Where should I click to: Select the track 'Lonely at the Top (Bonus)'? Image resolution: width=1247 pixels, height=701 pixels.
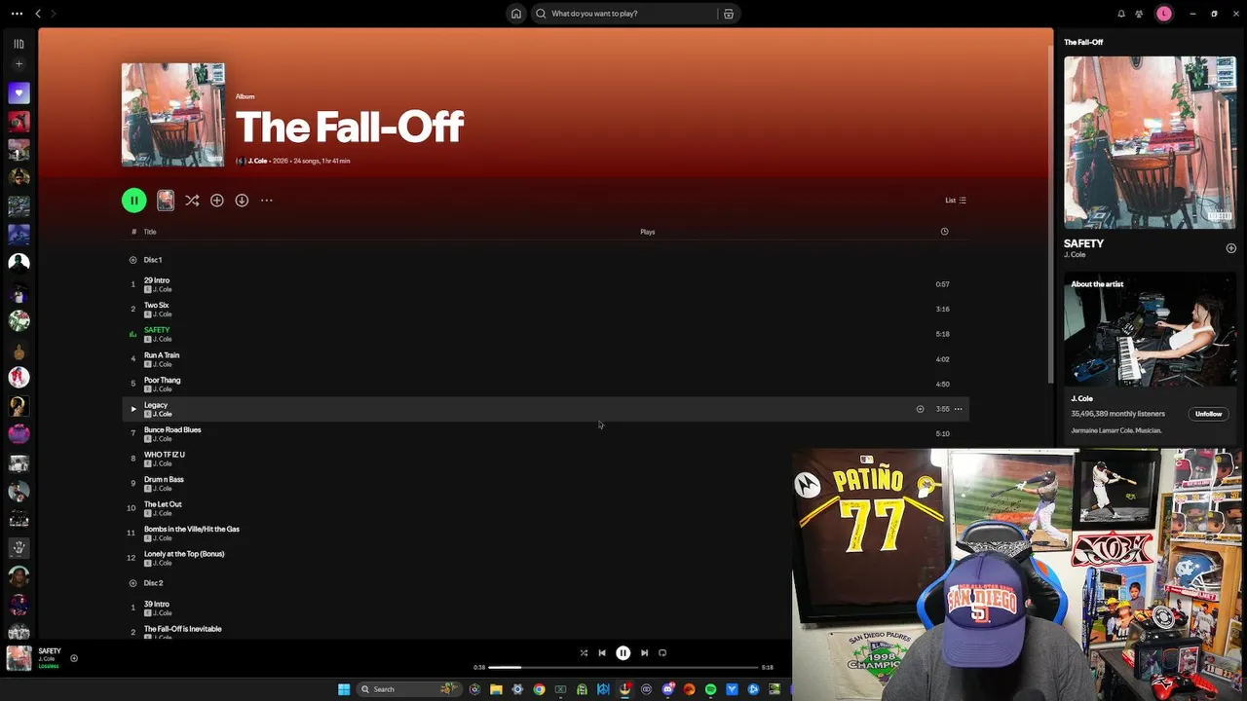tap(546, 558)
